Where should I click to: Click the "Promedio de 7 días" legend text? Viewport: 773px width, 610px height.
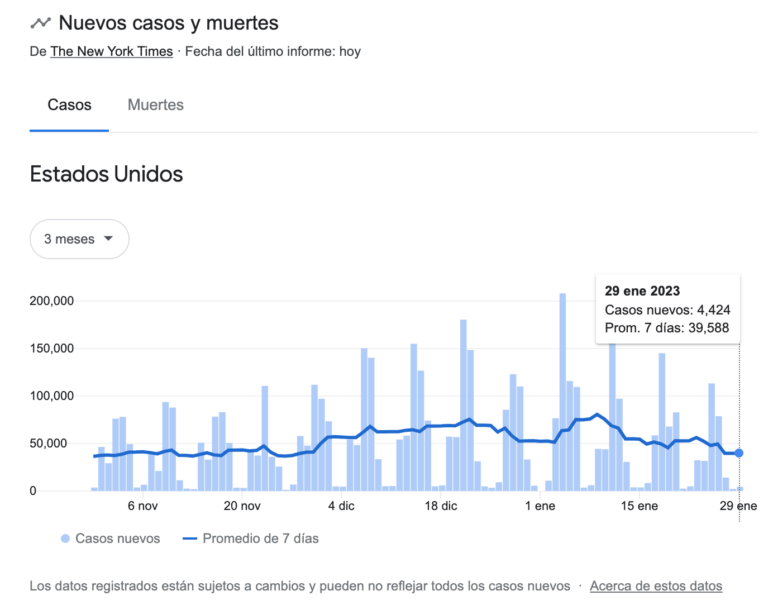(261, 538)
